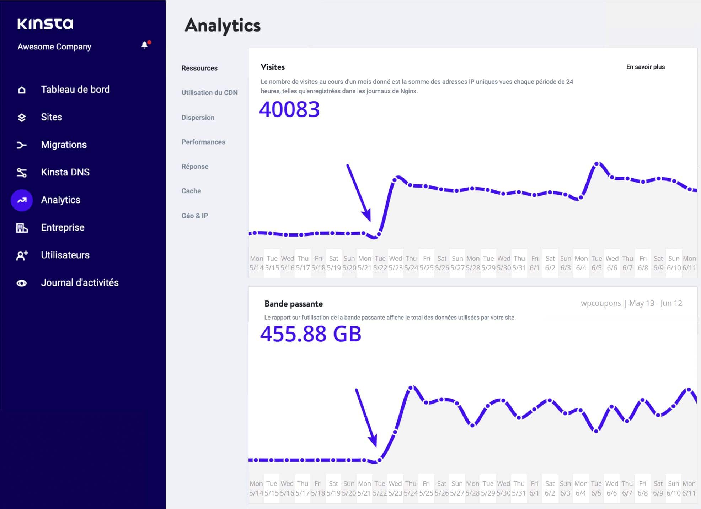Click the En savoir plus link
This screenshot has height=509, width=701.
(x=645, y=66)
